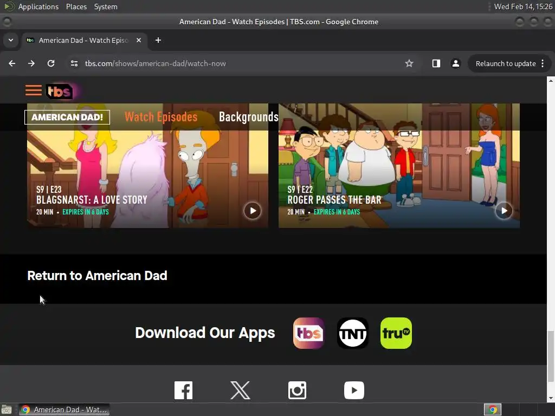Bookmark this page with the star icon

pyautogui.click(x=409, y=63)
